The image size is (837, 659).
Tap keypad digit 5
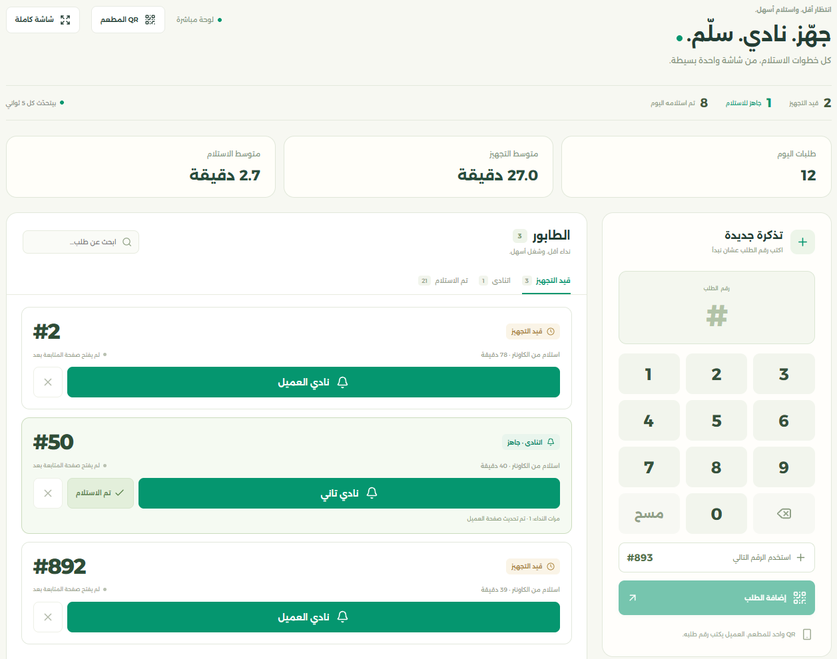coord(716,421)
